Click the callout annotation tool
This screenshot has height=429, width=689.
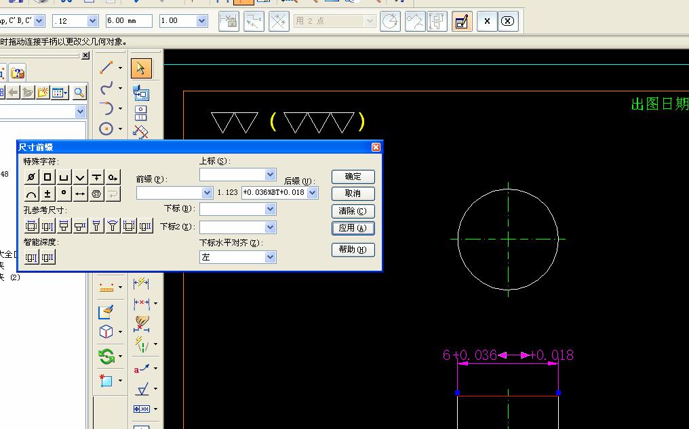coord(142,368)
